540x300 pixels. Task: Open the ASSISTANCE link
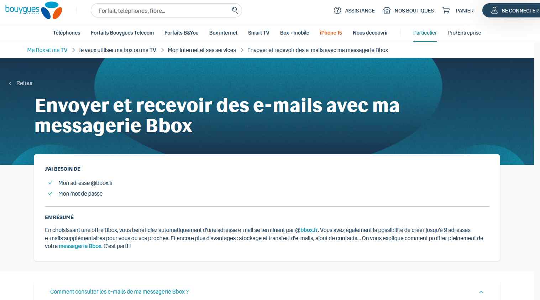coord(360,11)
